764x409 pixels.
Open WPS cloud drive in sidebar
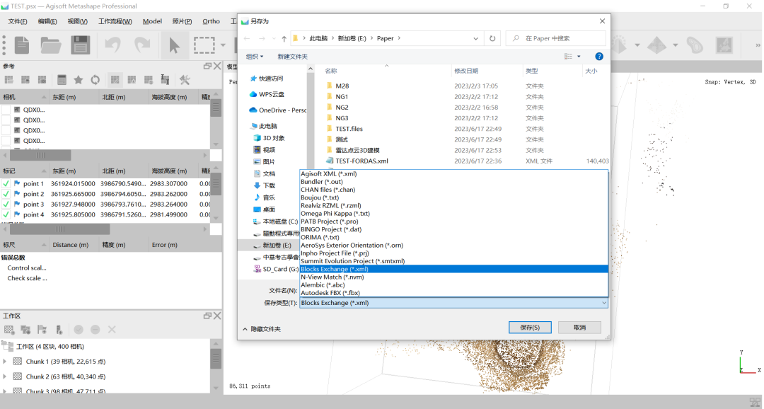[x=267, y=94]
